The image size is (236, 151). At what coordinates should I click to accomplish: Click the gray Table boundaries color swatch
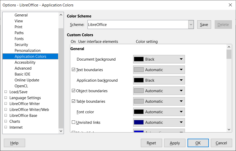point(139,101)
